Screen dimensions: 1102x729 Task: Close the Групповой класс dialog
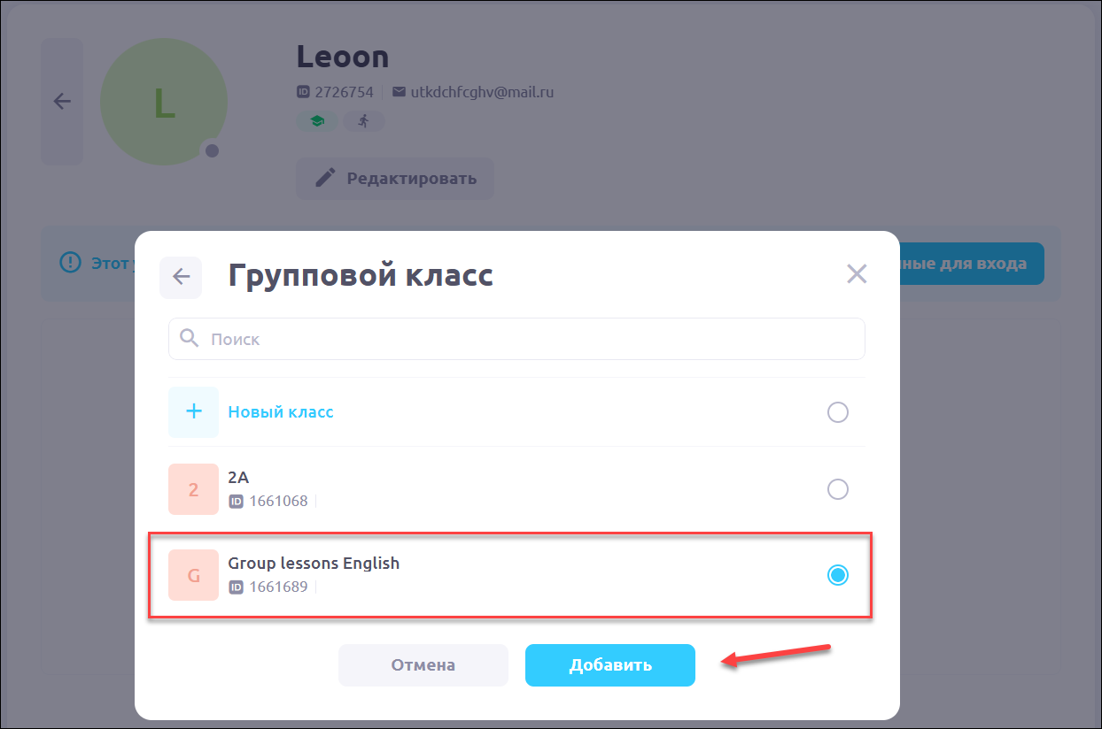856,273
